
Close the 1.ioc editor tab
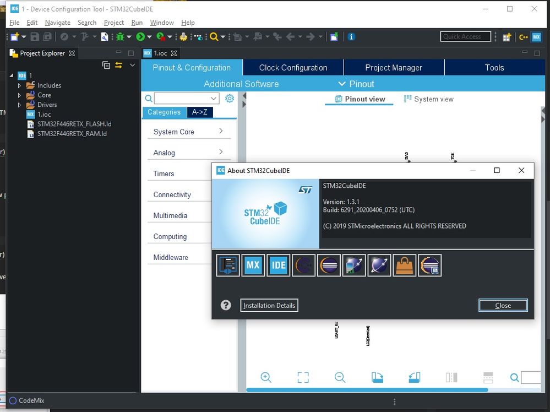click(x=174, y=53)
